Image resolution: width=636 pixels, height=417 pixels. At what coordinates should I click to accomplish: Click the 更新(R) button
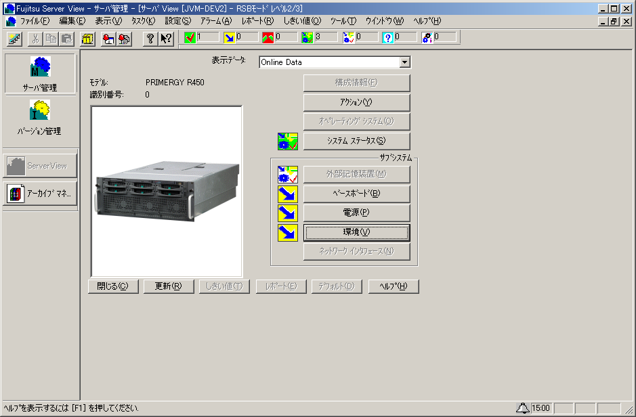(x=169, y=286)
